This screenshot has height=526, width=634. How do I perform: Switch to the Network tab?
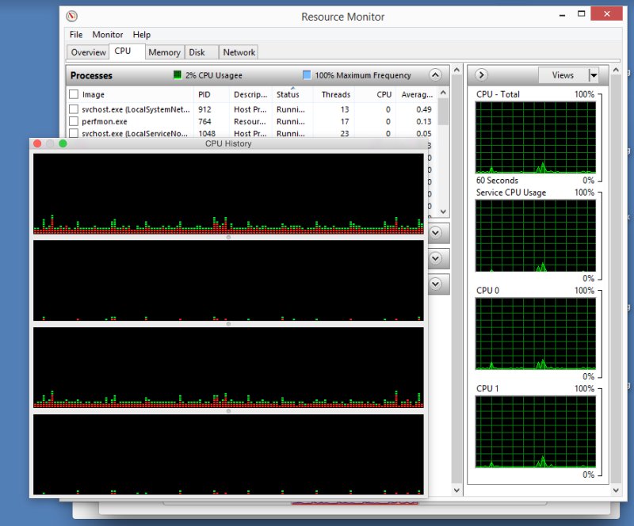pyautogui.click(x=239, y=52)
